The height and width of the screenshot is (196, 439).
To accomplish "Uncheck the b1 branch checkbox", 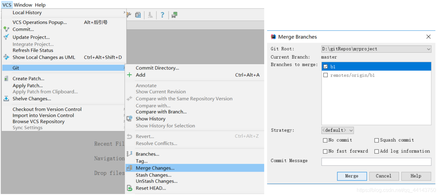I will [325, 67].
